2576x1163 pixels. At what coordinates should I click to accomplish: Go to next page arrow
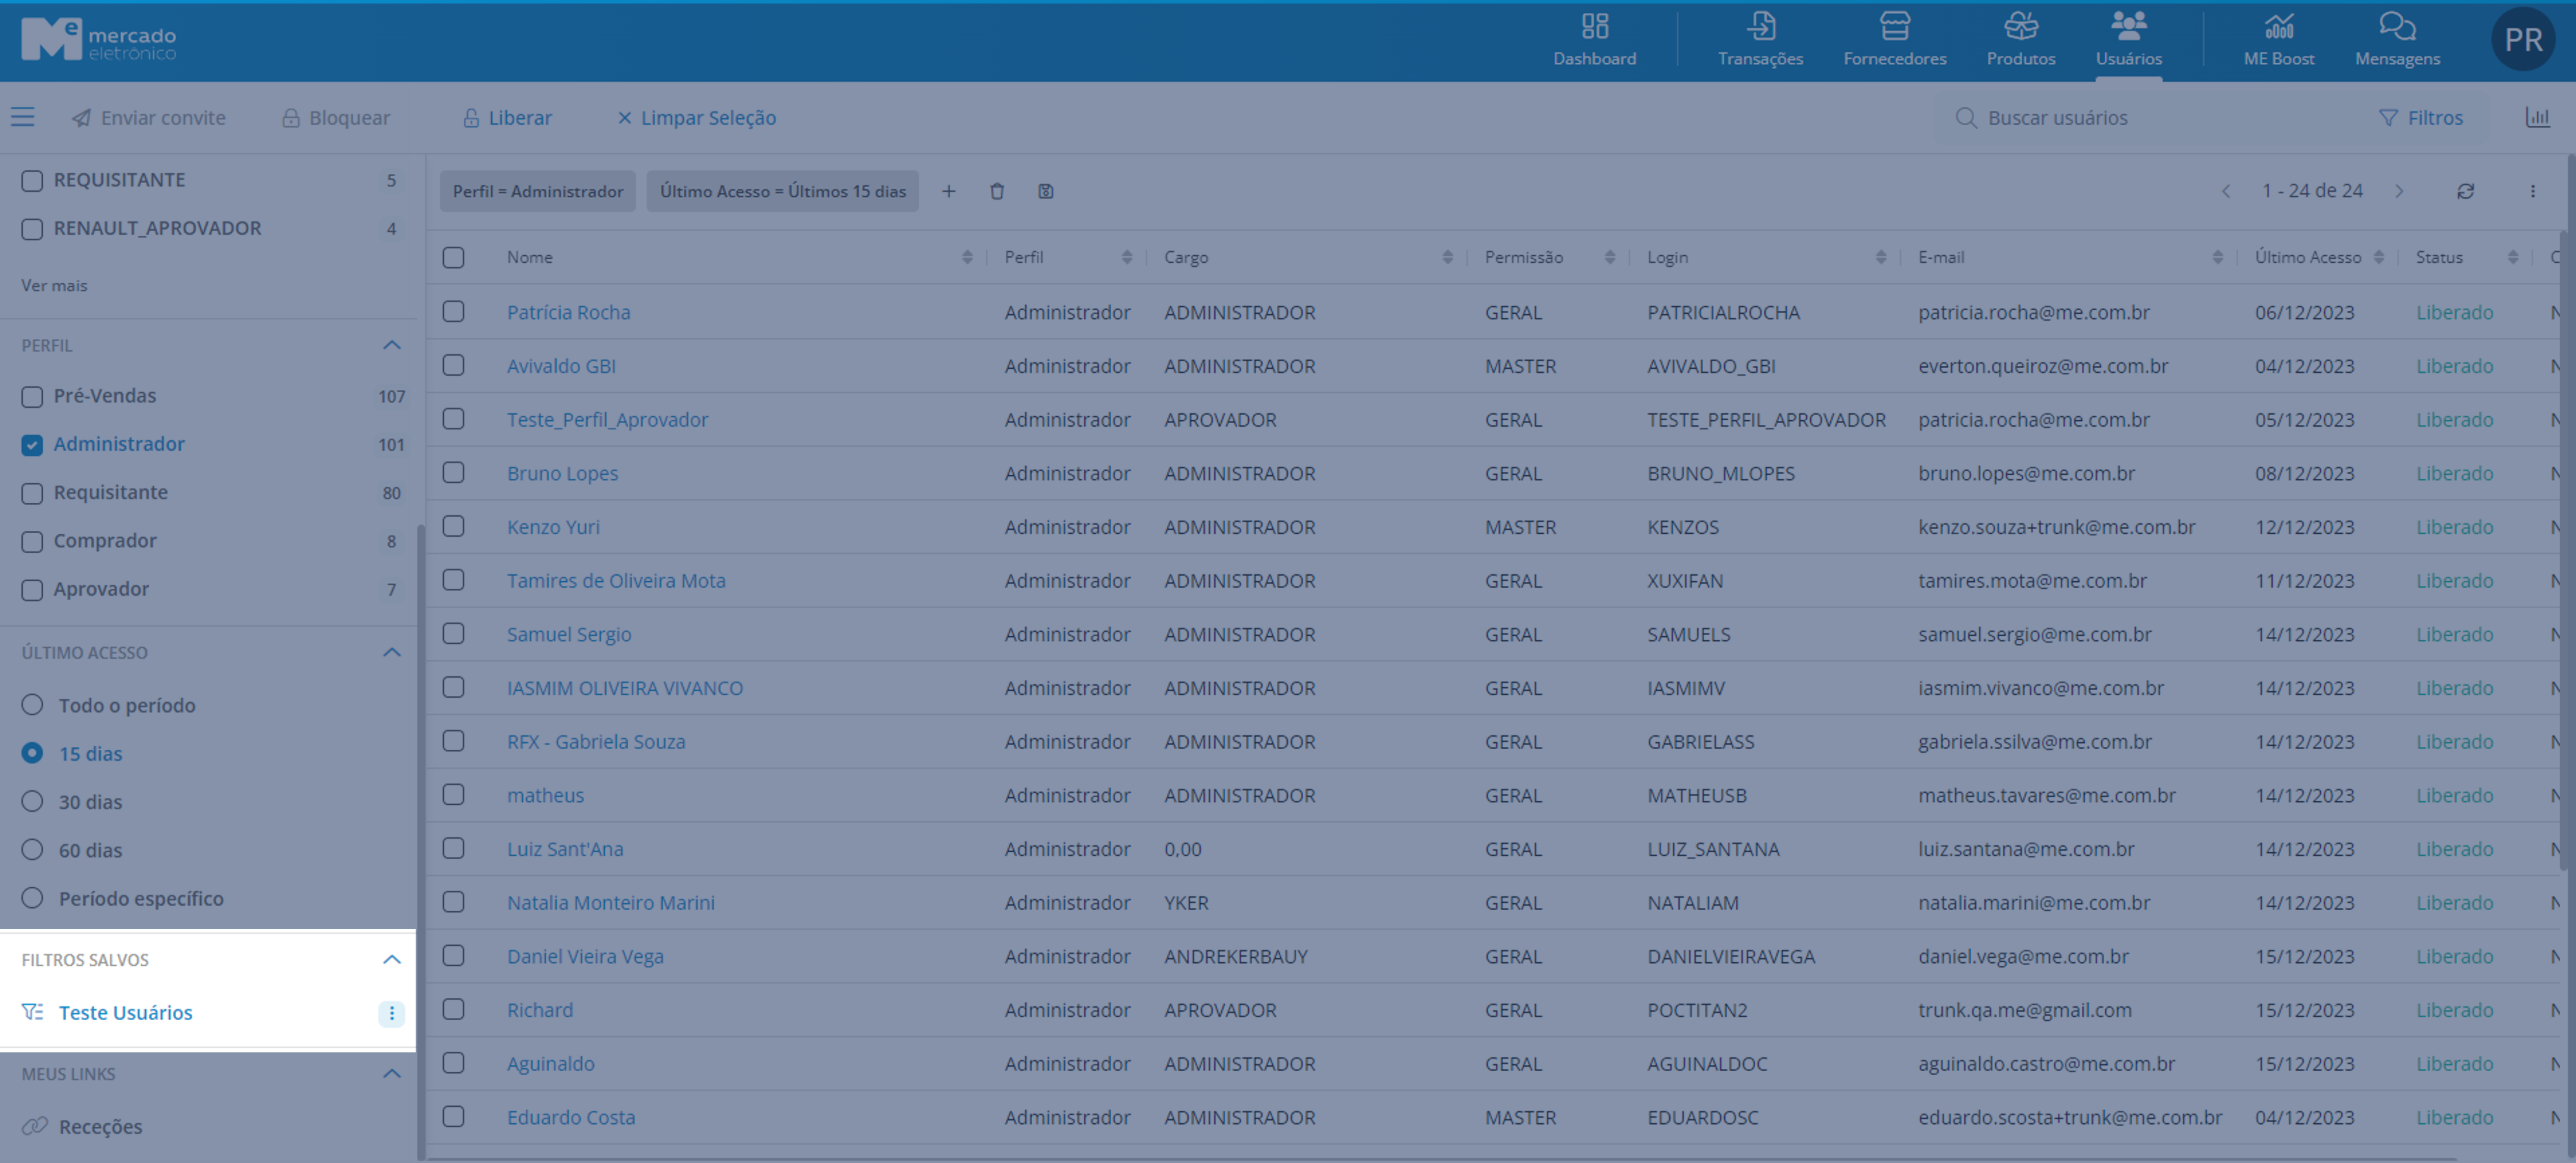coord(2399,191)
